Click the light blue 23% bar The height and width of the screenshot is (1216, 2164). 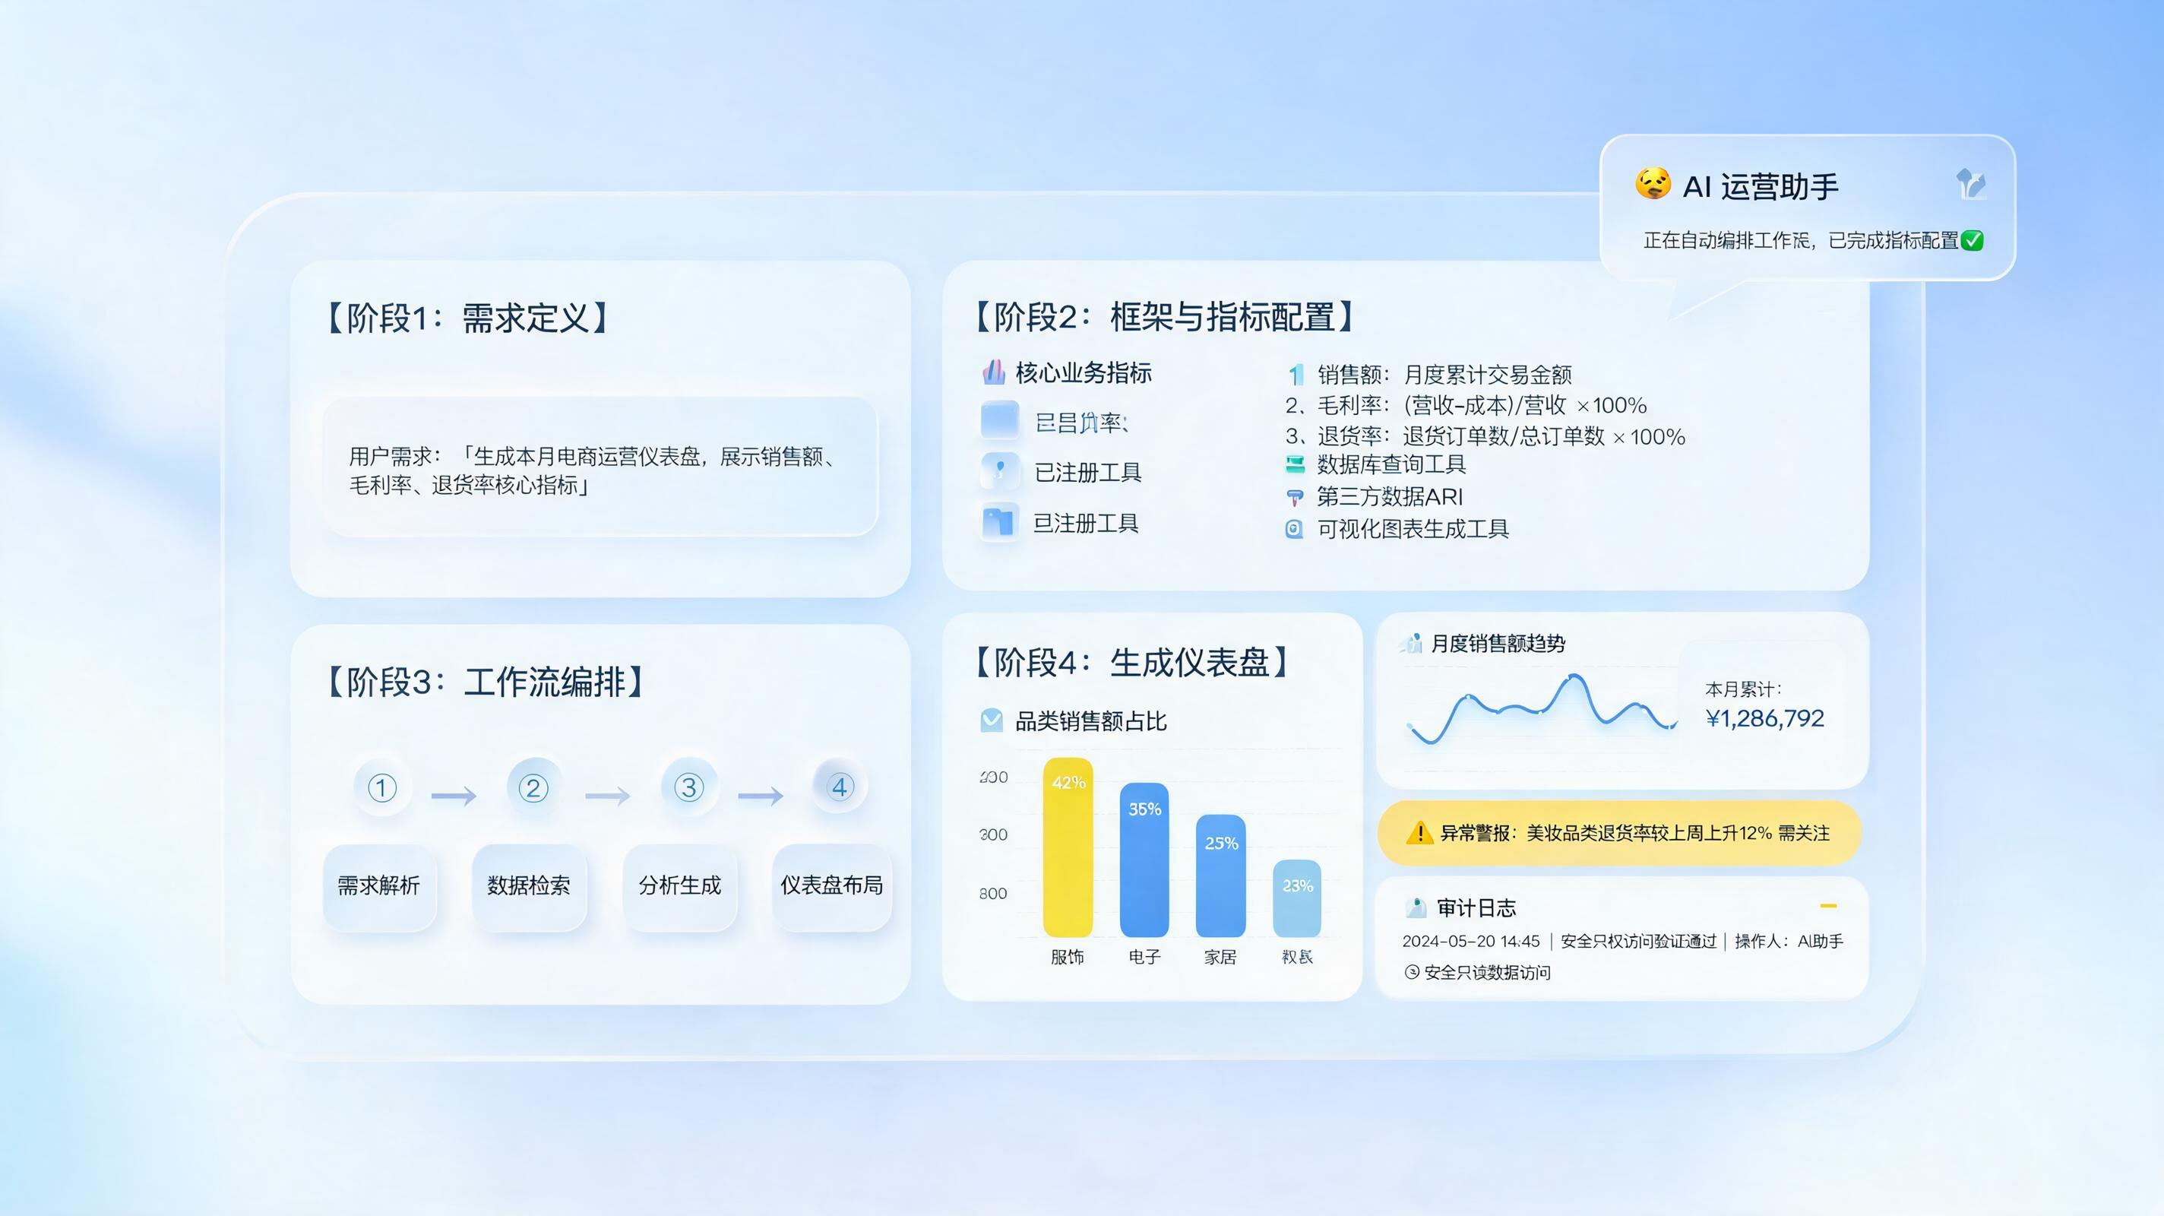(x=1297, y=898)
